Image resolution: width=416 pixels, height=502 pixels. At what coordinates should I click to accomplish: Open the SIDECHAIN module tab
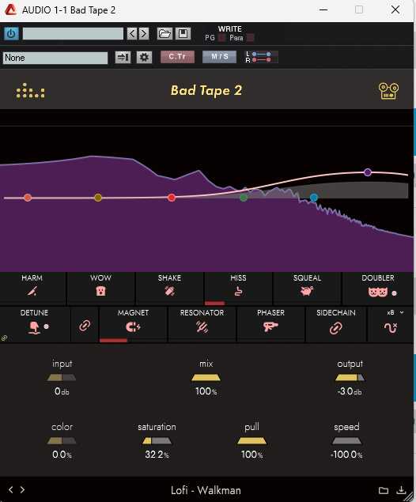336,323
